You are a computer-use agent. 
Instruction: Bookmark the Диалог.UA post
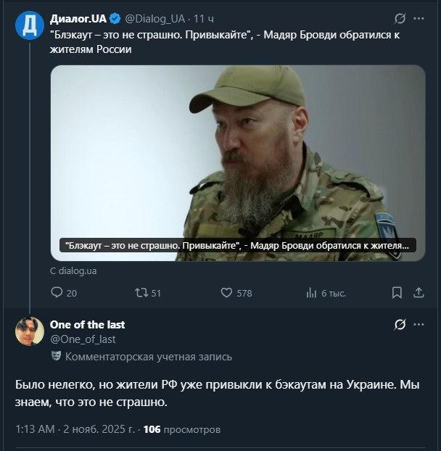click(x=397, y=293)
